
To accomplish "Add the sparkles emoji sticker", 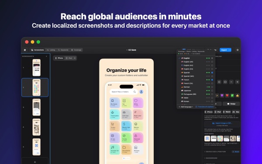I will tap(217, 95).
